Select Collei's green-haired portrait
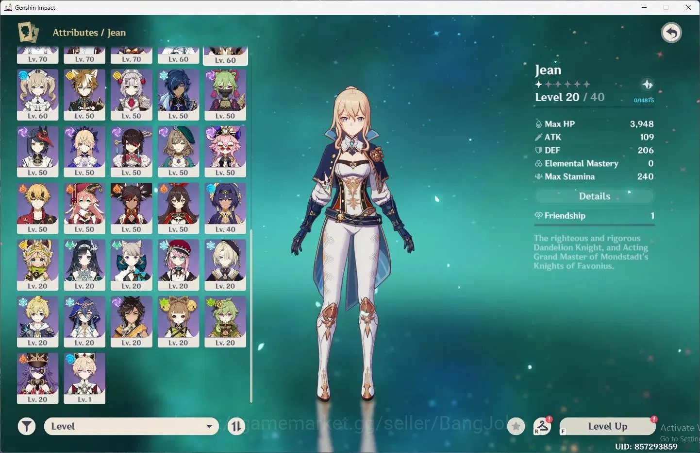Viewport: 700px width, 453px height. tap(225, 322)
